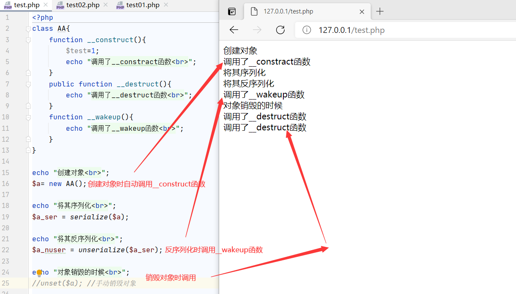Viewport: 516px width, 294px height.
Task: Close the test02.php editor tab
Action: tap(106, 5)
